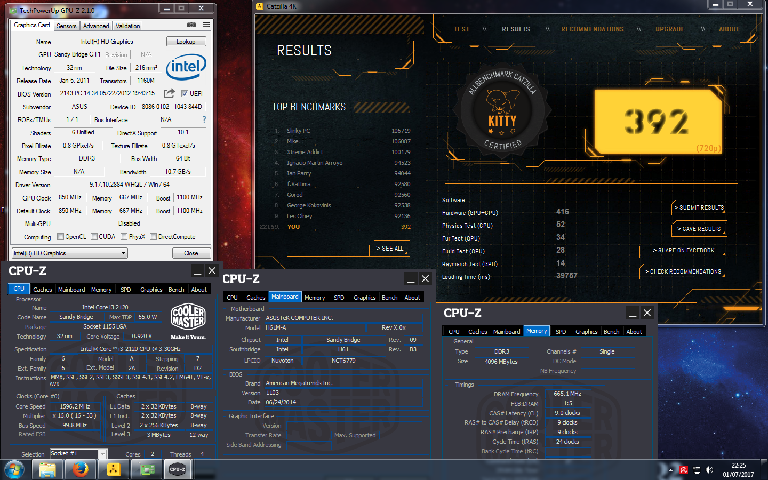
Task: Click the Hardware (GPU+CPU) score 416
Action: point(563,212)
